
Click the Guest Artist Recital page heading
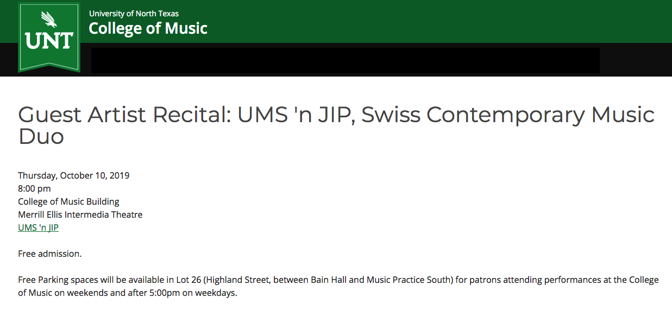[x=336, y=125]
